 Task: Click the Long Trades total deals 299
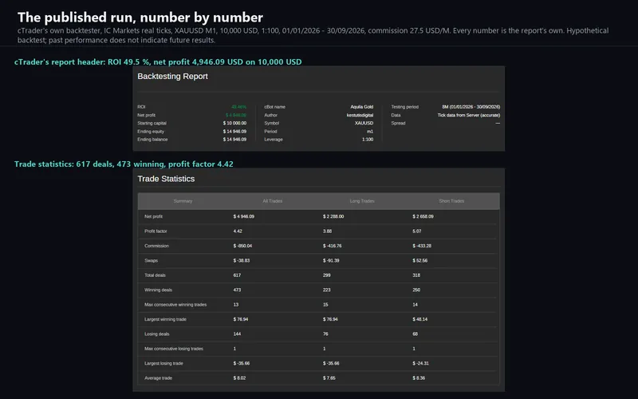coord(327,275)
